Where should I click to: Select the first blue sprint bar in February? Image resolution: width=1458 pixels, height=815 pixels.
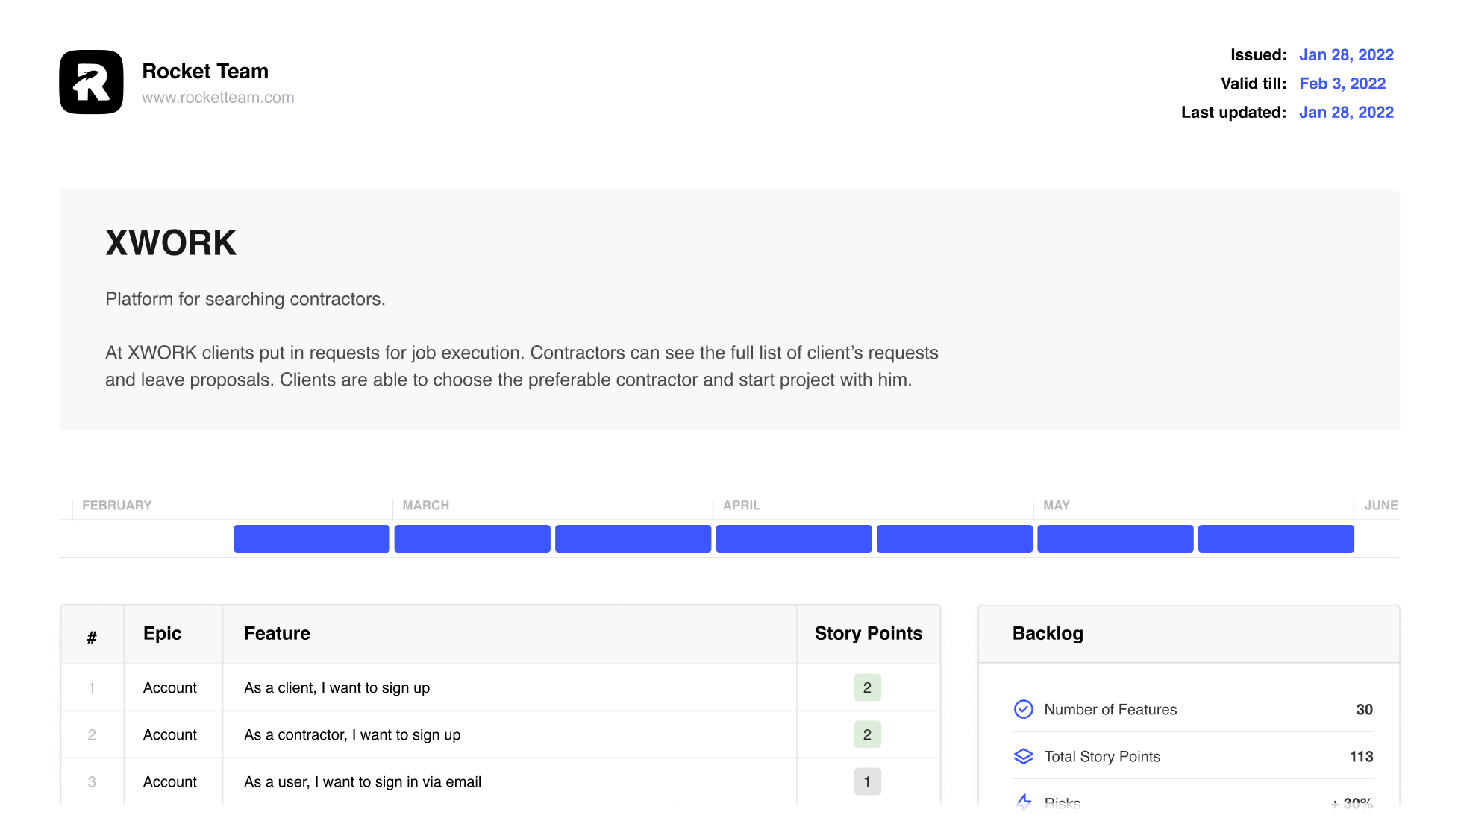click(x=311, y=538)
